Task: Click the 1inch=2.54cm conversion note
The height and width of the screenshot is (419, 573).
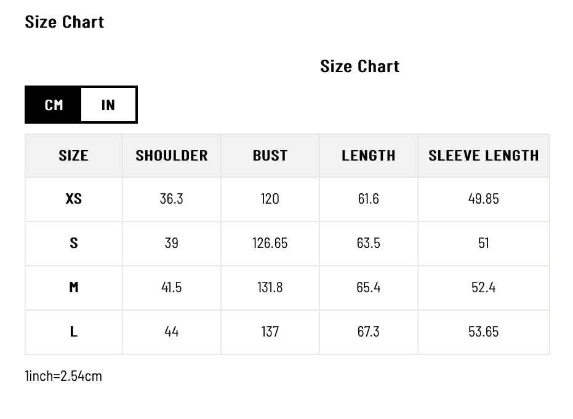Action: 63,376
